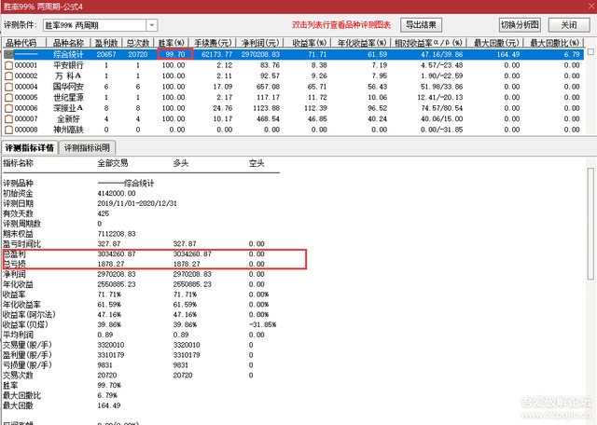Sort by 最大回撤比(%) column header
Screen dimensions: 597x425
point(553,43)
